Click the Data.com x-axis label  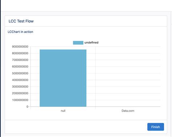(128, 111)
